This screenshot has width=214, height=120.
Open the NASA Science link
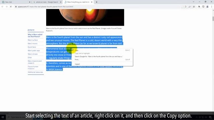pyautogui.click(x=55, y=69)
